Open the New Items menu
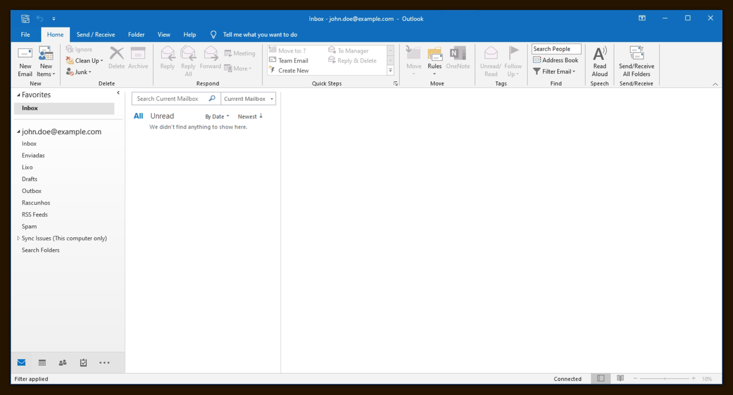 pos(46,62)
